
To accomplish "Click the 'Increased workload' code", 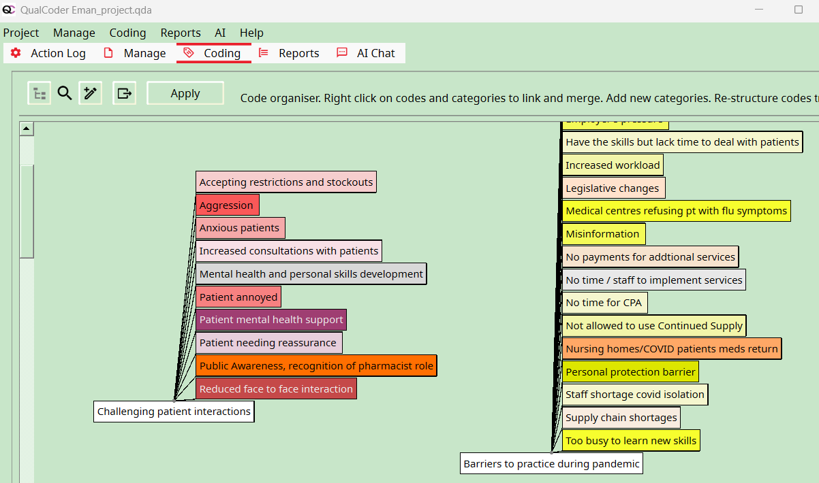I will tap(613, 165).
